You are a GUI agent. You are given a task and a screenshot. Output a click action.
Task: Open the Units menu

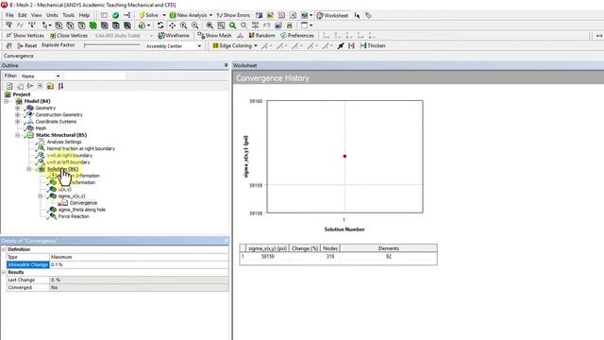pos(52,15)
